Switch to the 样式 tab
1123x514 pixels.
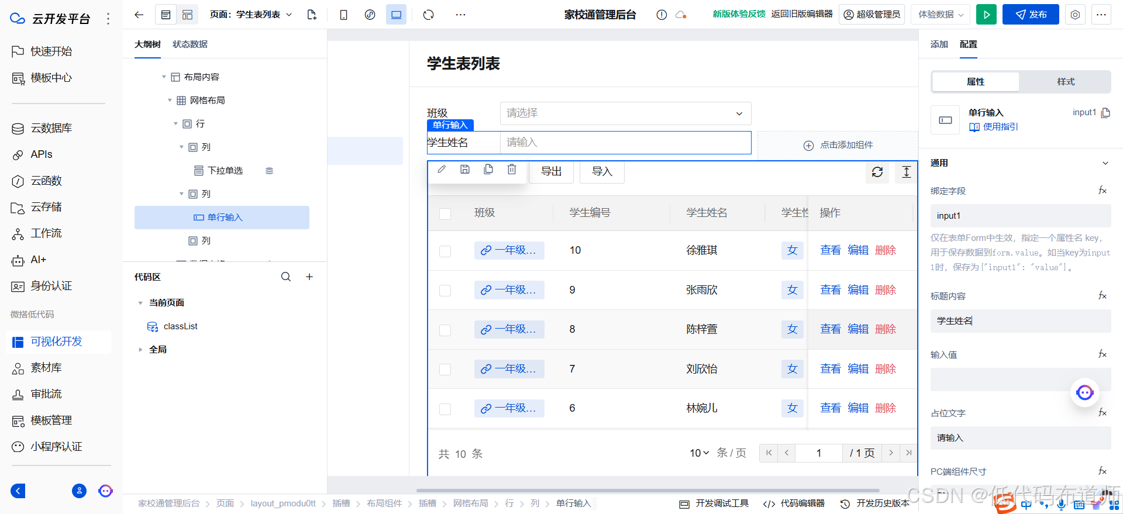point(1066,82)
